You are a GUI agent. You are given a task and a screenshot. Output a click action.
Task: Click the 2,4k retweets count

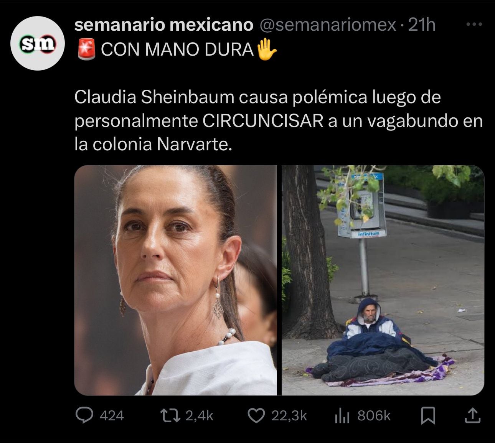click(199, 416)
